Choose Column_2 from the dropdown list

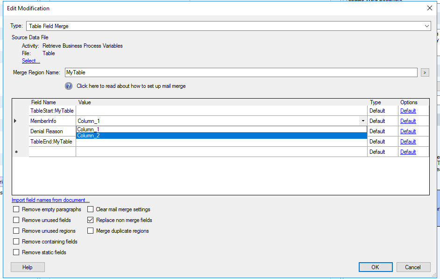pos(89,136)
